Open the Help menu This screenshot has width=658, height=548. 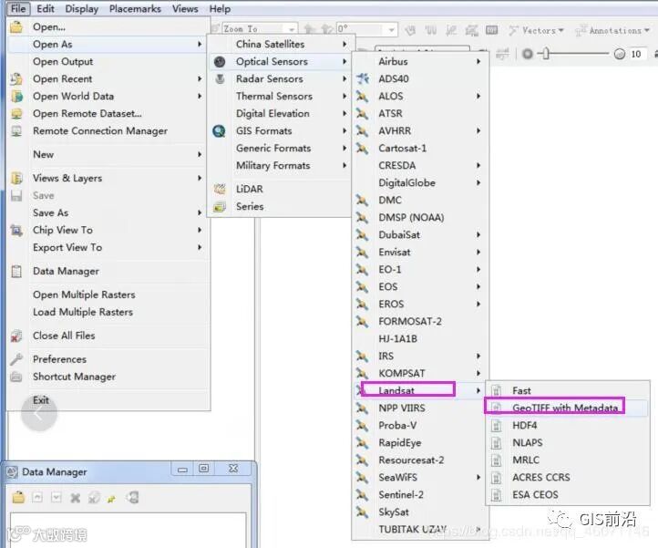coord(220,9)
